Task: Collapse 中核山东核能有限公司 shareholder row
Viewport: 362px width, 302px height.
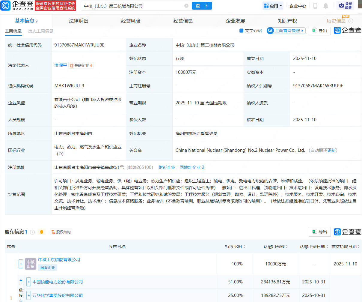Action: 21,264
